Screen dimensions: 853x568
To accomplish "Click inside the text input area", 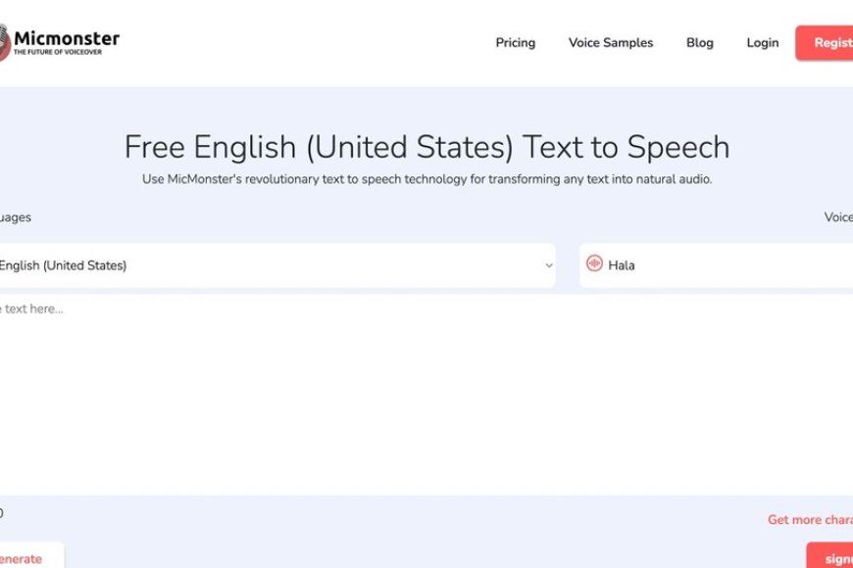I will [426, 395].
